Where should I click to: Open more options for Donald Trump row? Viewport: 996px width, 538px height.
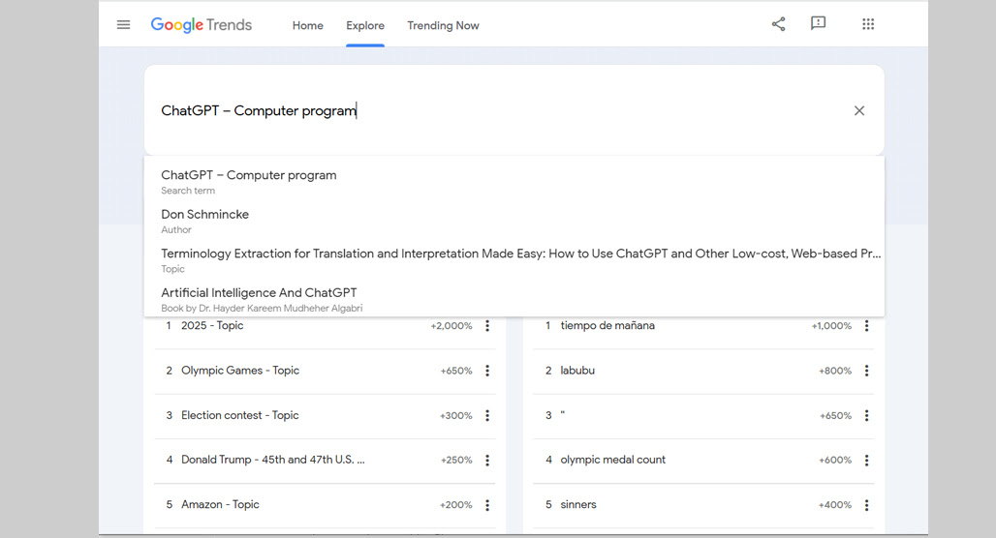pyautogui.click(x=487, y=460)
